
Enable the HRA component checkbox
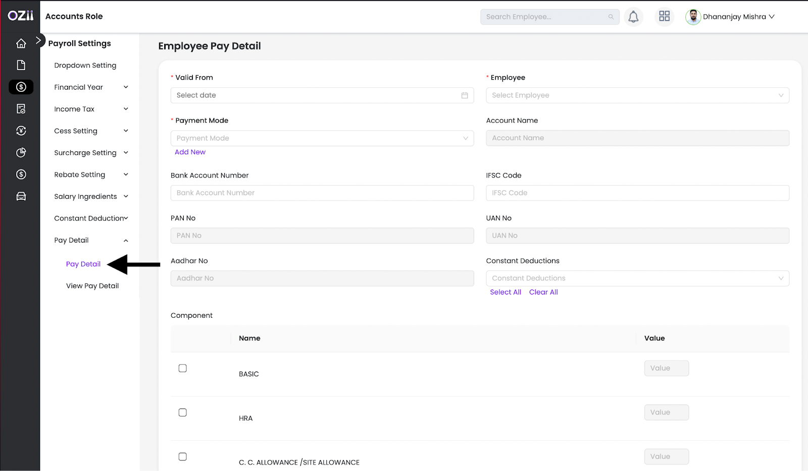(x=183, y=413)
